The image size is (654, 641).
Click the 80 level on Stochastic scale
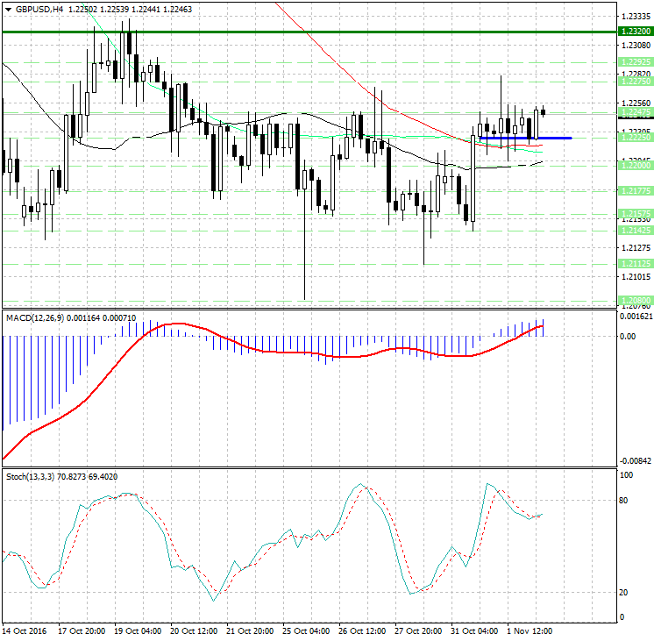click(624, 501)
